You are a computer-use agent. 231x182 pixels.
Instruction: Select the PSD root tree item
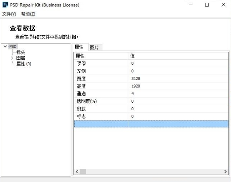(x=13, y=47)
